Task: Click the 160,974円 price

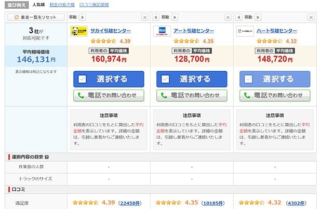Action: coord(109,59)
